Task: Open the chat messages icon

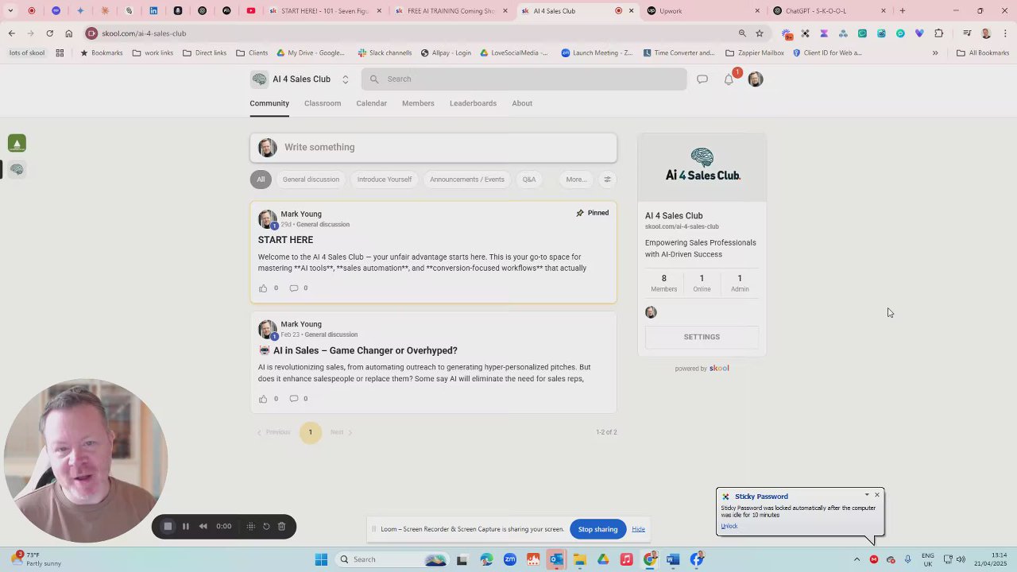Action: pos(702,79)
